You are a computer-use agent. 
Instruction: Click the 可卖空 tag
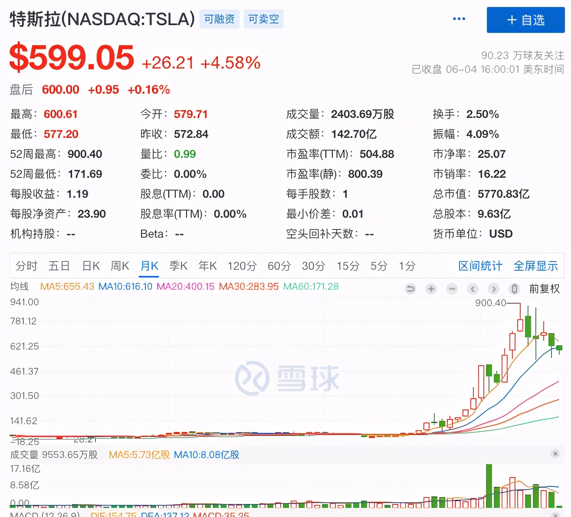264,19
